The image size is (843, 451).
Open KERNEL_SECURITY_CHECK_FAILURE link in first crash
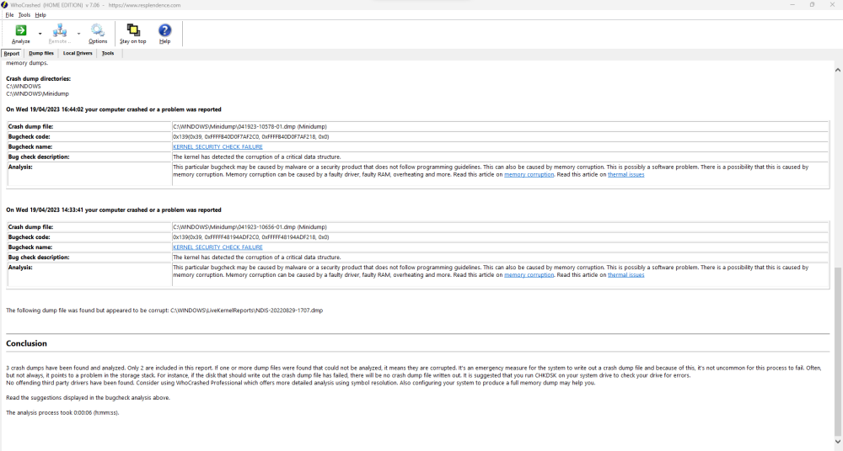tap(217, 146)
